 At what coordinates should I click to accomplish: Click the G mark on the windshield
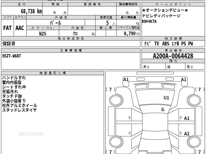(163, 110)
